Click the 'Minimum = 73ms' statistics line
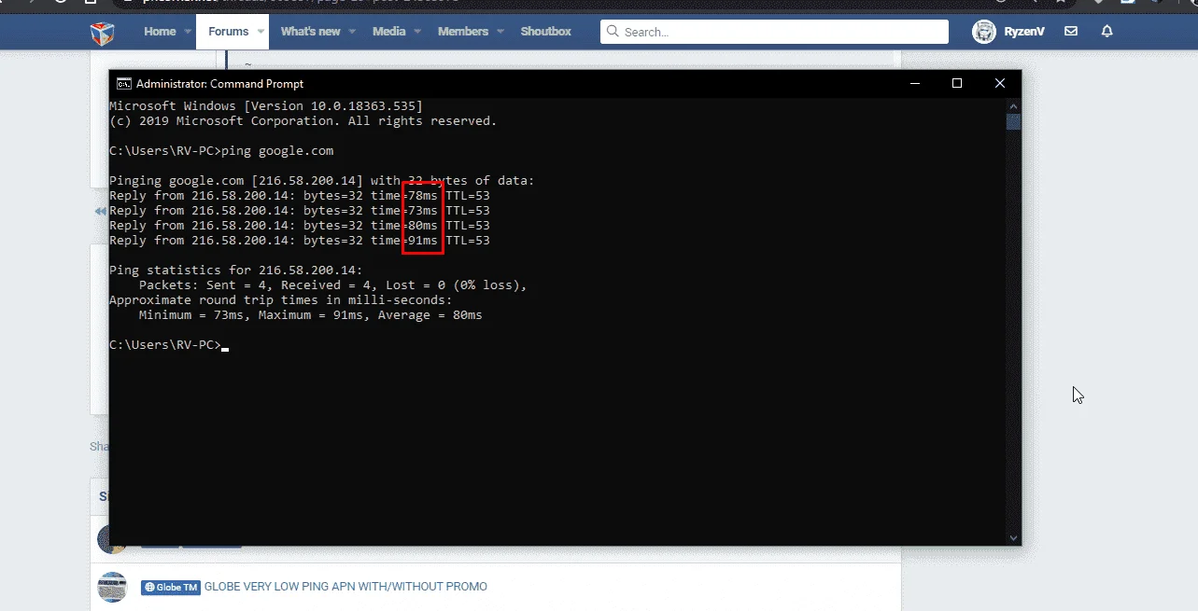 (x=311, y=315)
